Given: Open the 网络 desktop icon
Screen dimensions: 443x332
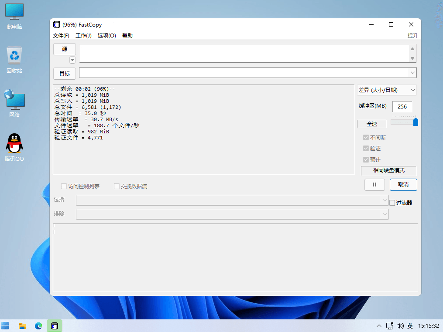Looking at the screenshot, I should point(14,104).
